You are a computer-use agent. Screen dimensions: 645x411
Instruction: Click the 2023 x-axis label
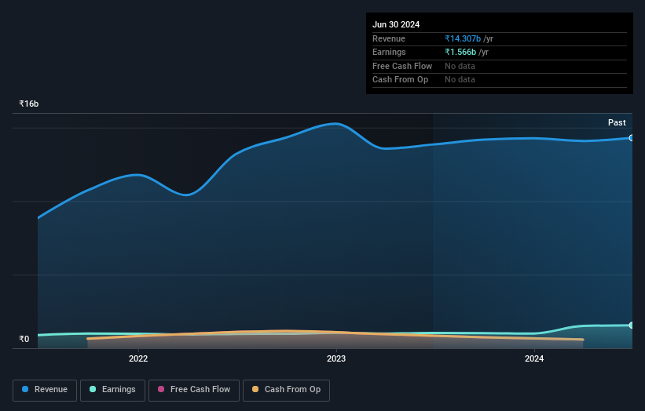(336, 358)
